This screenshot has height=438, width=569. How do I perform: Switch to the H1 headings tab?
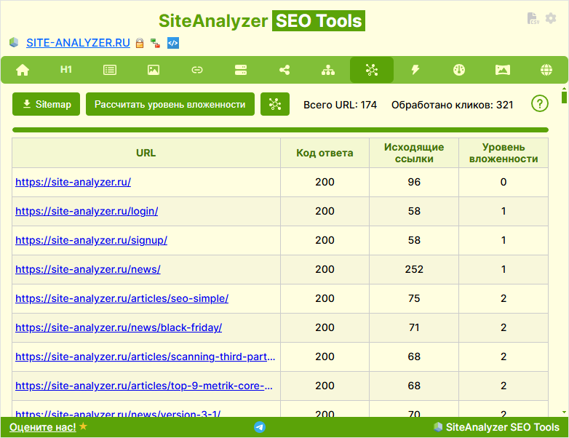tap(66, 70)
